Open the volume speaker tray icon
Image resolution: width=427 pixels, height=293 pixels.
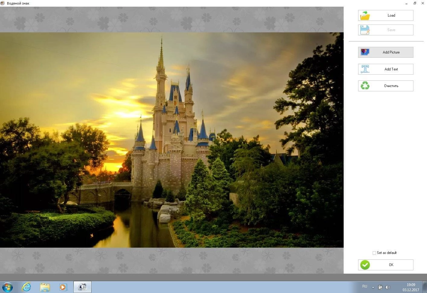387,287
